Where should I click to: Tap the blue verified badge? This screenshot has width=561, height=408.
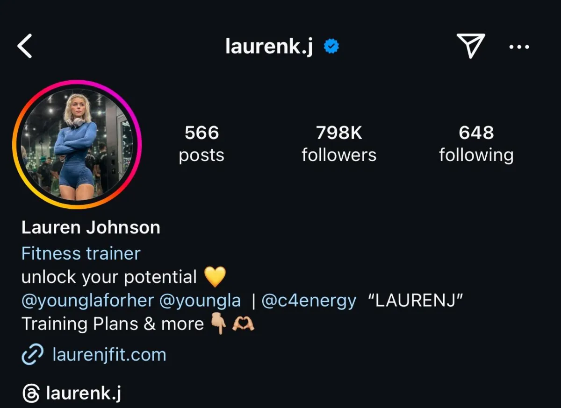tap(331, 46)
